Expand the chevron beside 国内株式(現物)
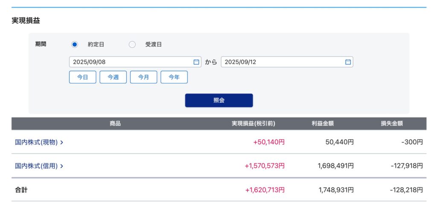Image resolution: width=437 pixels, height=204 pixels. pyautogui.click(x=62, y=143)
